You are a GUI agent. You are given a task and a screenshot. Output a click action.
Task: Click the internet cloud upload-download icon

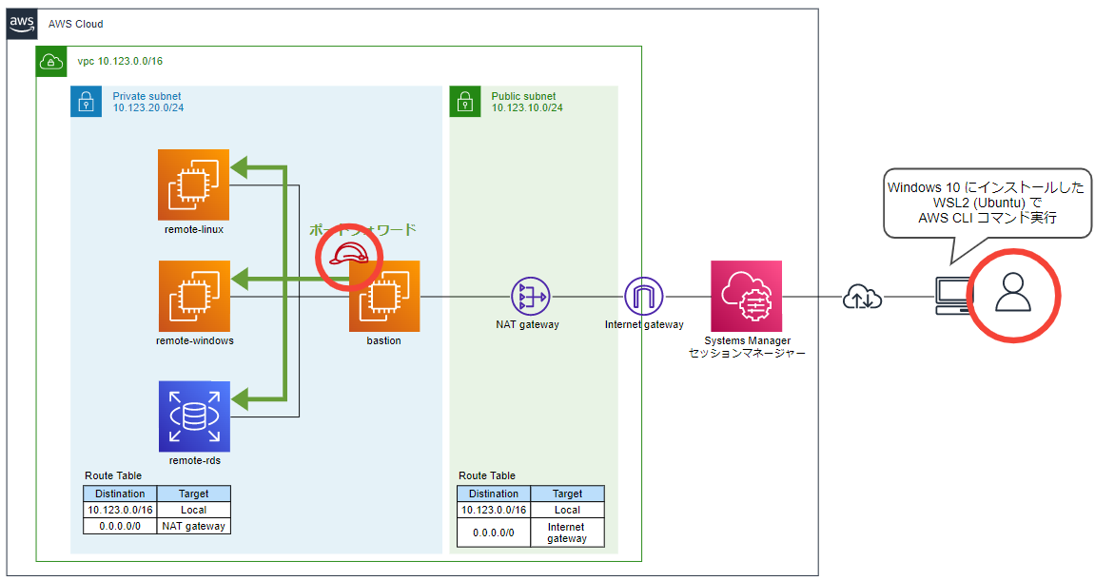tap(863, 297)
